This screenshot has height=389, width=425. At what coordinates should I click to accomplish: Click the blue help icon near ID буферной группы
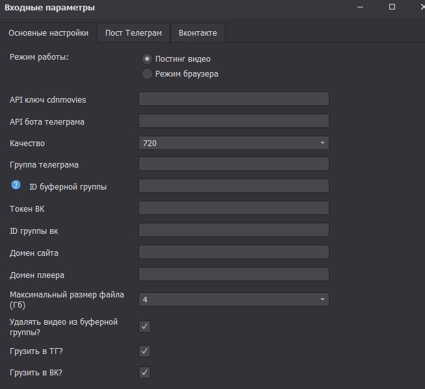point(16,186)
